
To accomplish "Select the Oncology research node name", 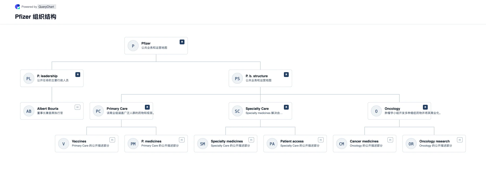I will [434, 141].
